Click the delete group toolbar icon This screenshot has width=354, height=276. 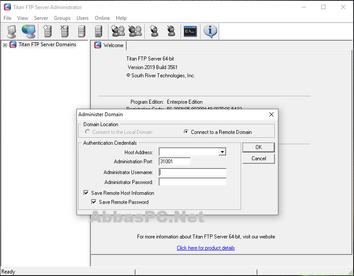click(x=135, y=31)
